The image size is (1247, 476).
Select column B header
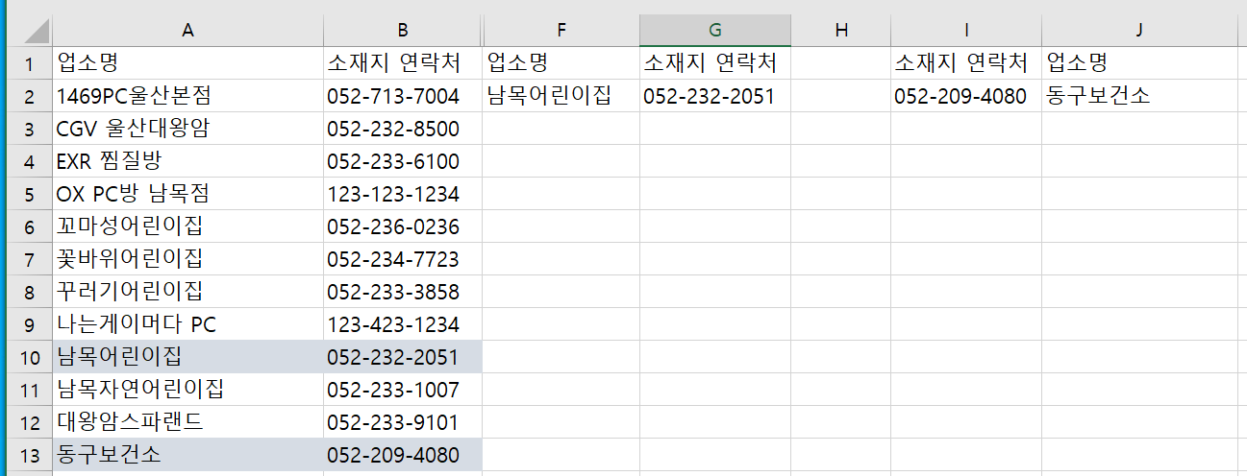click(x=403, y=31)
